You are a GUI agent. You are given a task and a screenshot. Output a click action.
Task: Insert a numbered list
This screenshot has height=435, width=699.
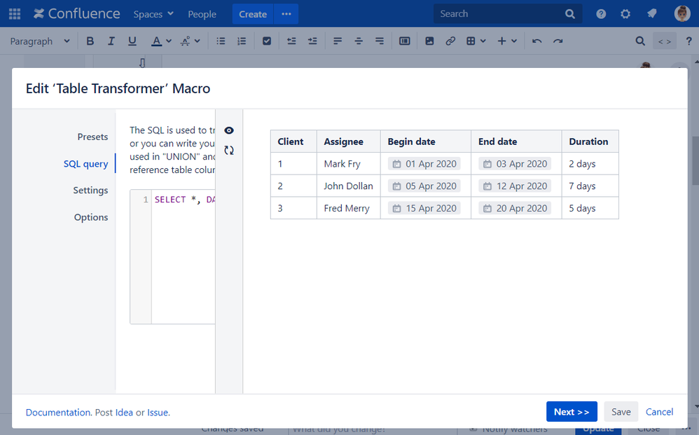[x=242, y=41]
